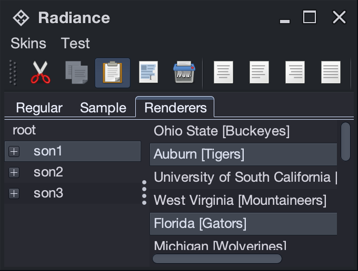Click the Select All icon
The image size is (358, 271).
click(x=148, y=72)
